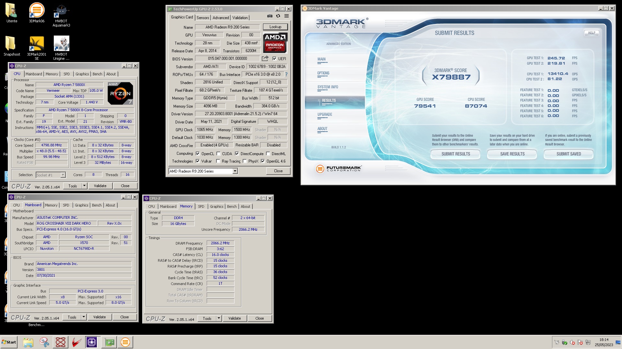
Task: Click the Action Center flag tray icon
Action: pyautogui.click(x=580, y=343)
